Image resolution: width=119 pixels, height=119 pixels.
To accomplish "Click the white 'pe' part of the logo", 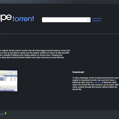I will pos(6,18).
